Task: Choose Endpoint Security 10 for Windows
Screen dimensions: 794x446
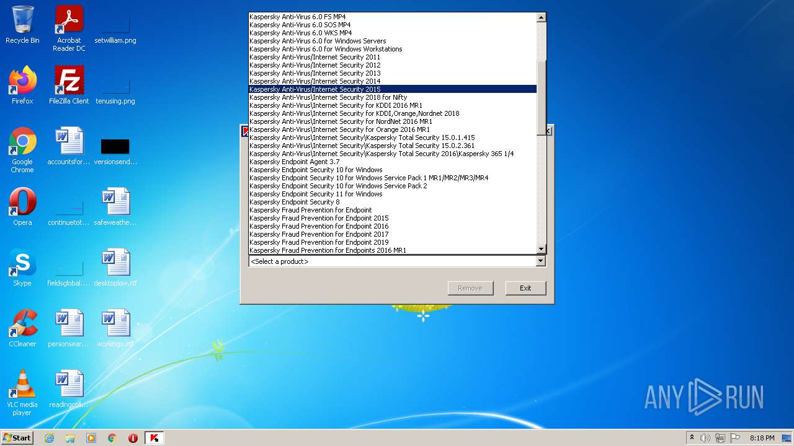Action: point(393,170)
